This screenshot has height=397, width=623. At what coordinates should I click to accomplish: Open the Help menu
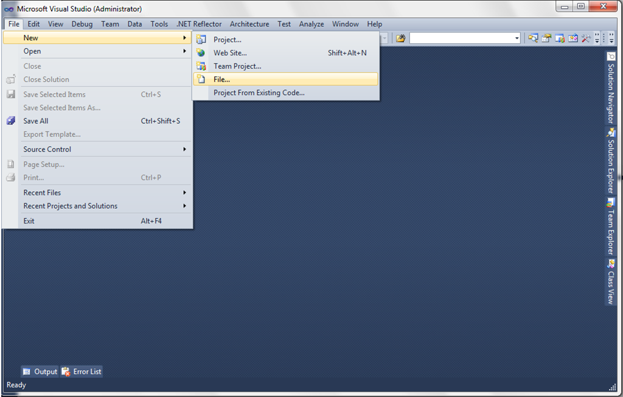pos(374,24)
